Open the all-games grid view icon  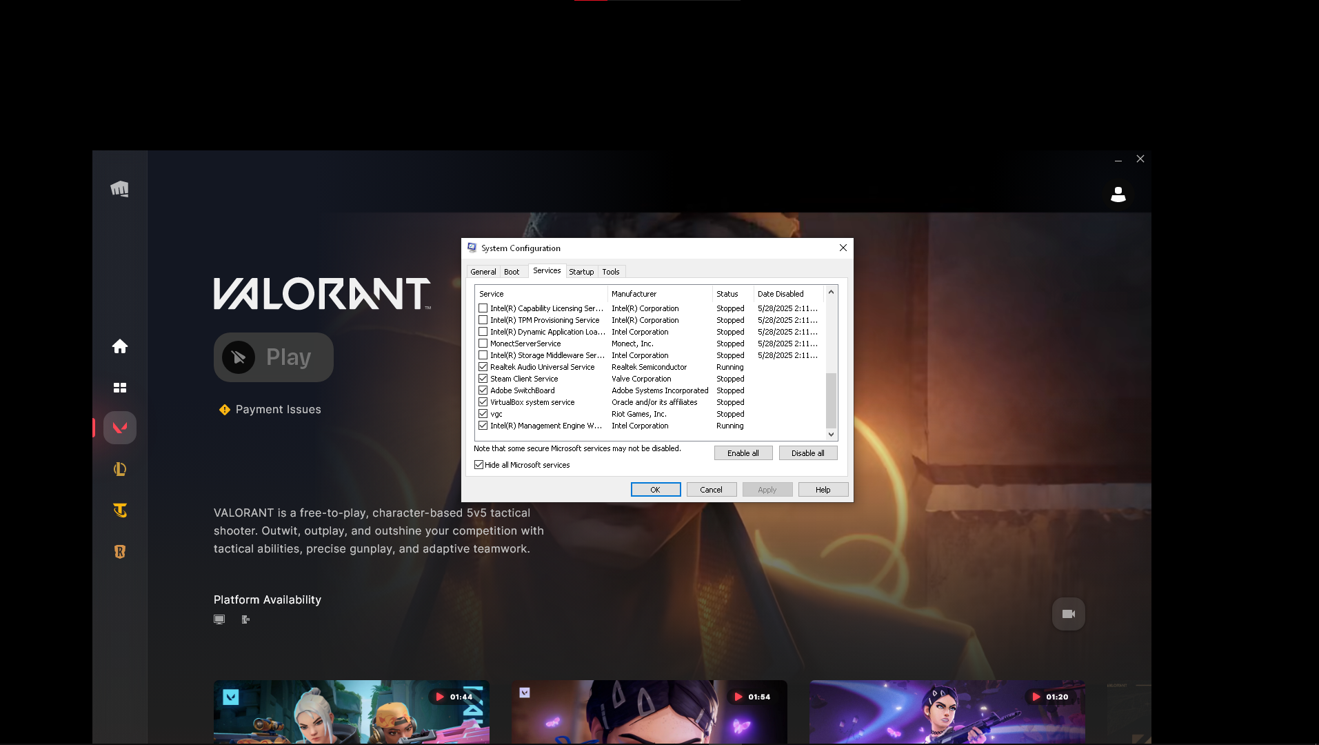(120, 388)
